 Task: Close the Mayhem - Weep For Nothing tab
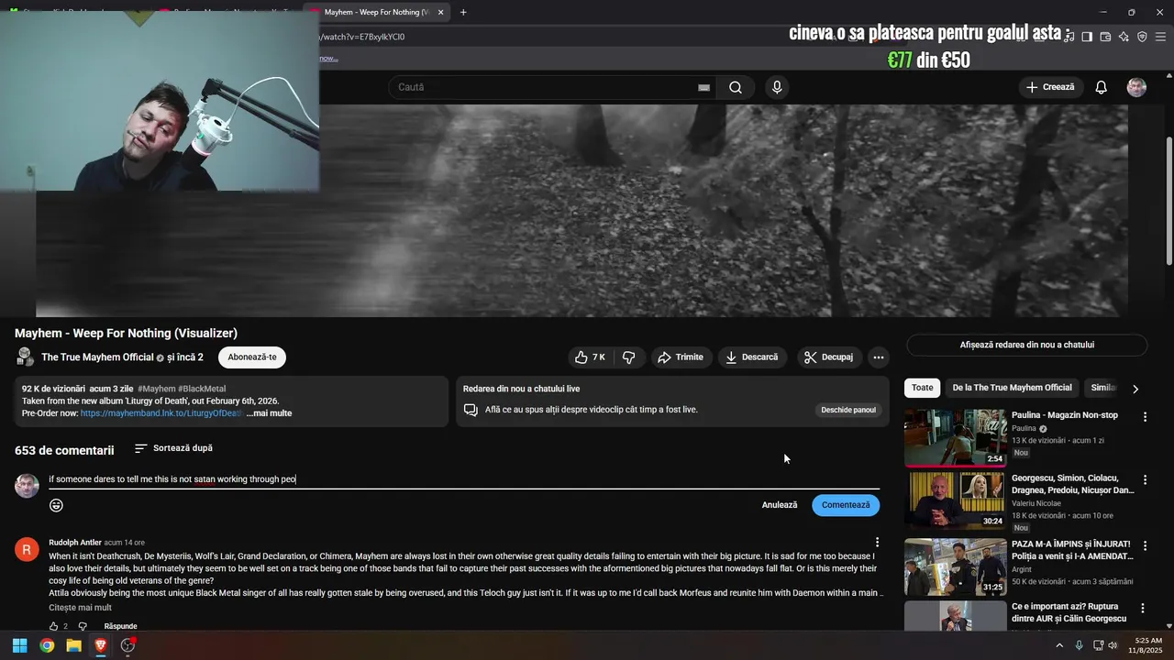(441, 12)
